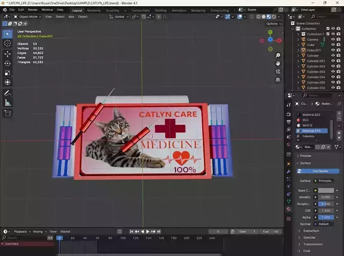Choose the Move tool
This screenshot has width=344, height=256.
tap(8, 54)
